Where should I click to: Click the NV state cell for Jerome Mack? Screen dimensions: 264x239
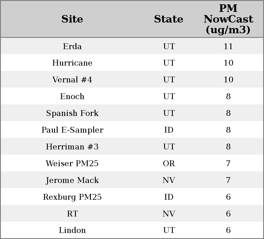point(169,180)
